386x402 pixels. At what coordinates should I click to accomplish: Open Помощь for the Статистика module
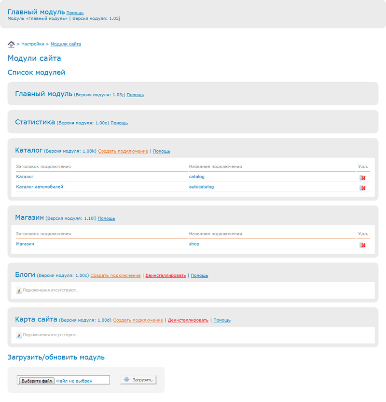tap(119, 123)
